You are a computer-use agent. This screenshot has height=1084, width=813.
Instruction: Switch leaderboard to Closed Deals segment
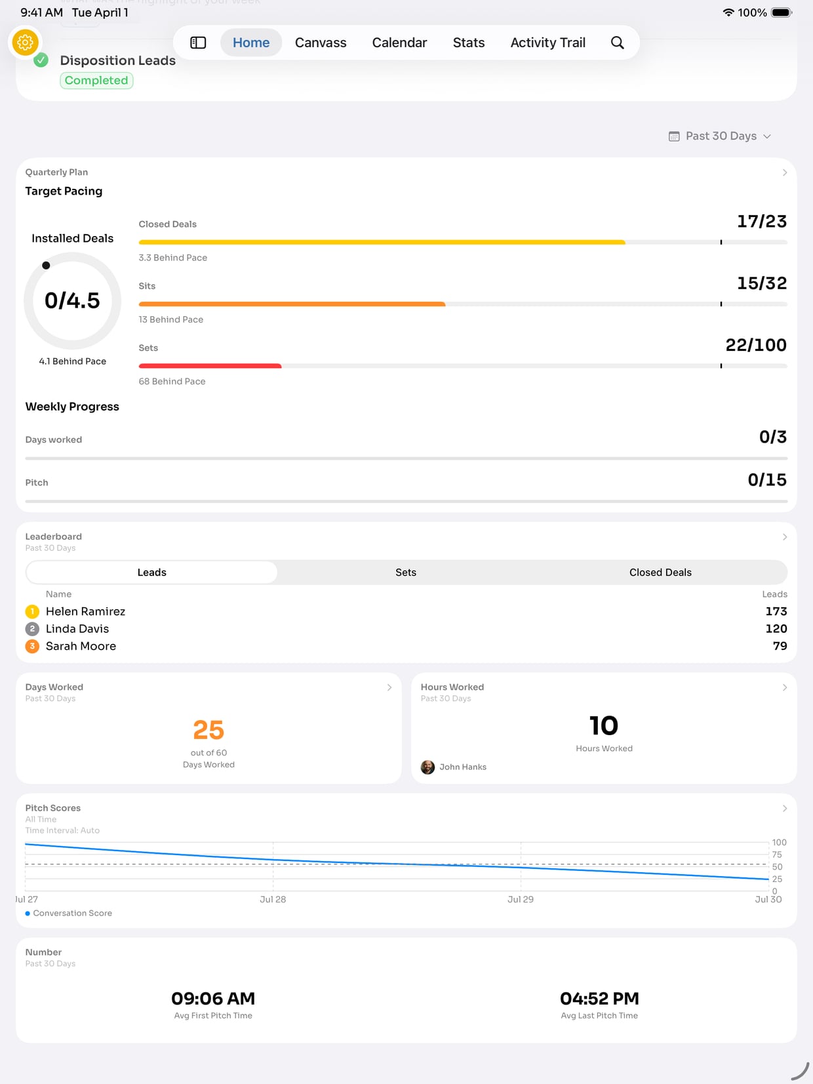click(x=660, y=572)
